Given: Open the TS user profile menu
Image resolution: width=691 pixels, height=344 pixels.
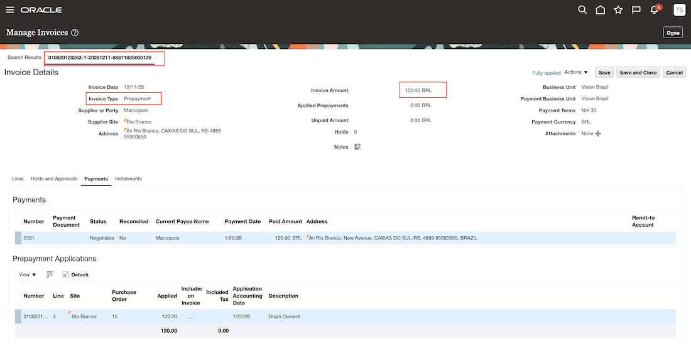Looking at the screenshot, I should 679,9.
